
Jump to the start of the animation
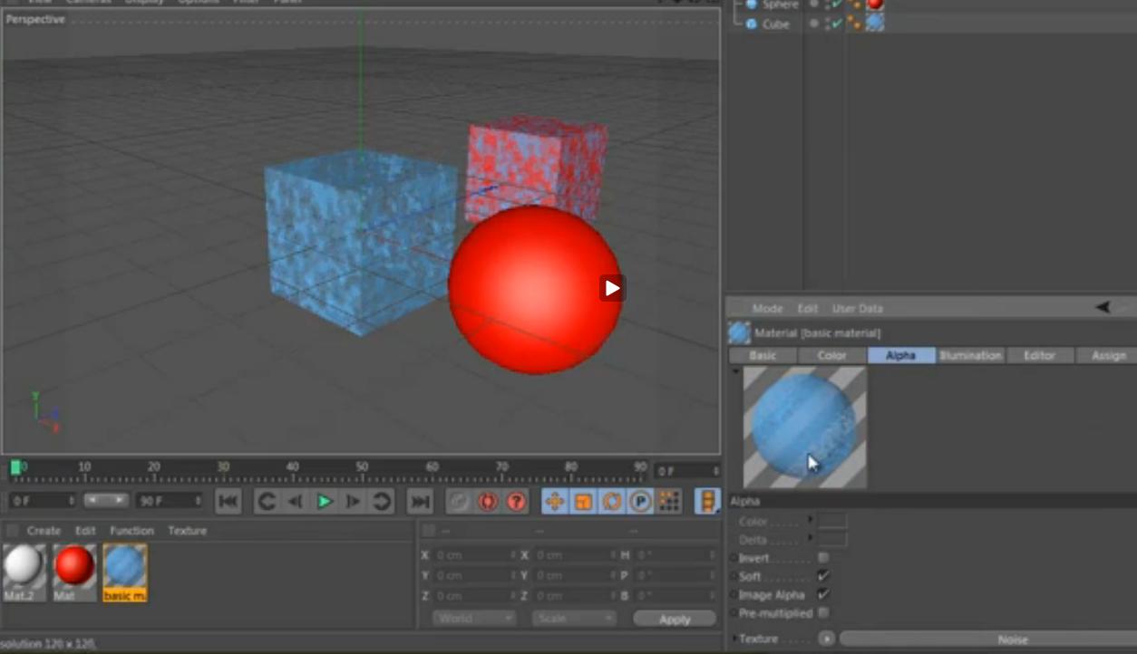[228, 501]
